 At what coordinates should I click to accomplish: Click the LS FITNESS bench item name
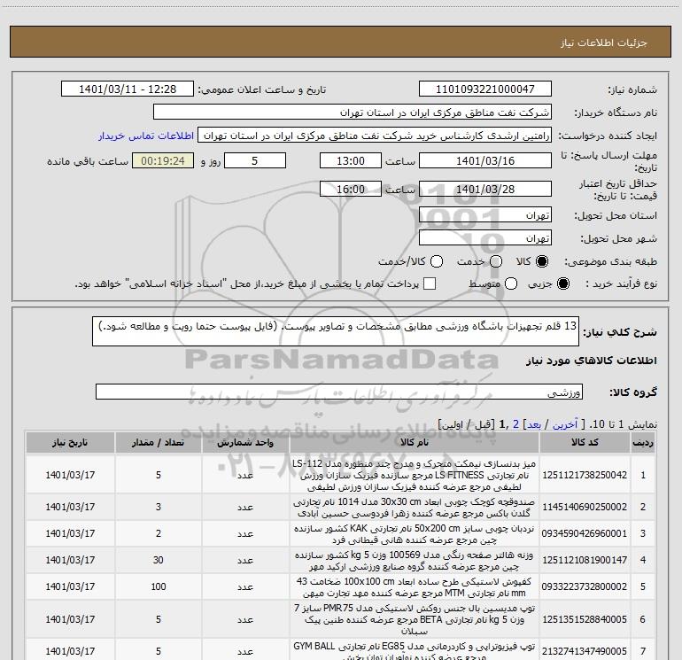click(x=415, y=475)
